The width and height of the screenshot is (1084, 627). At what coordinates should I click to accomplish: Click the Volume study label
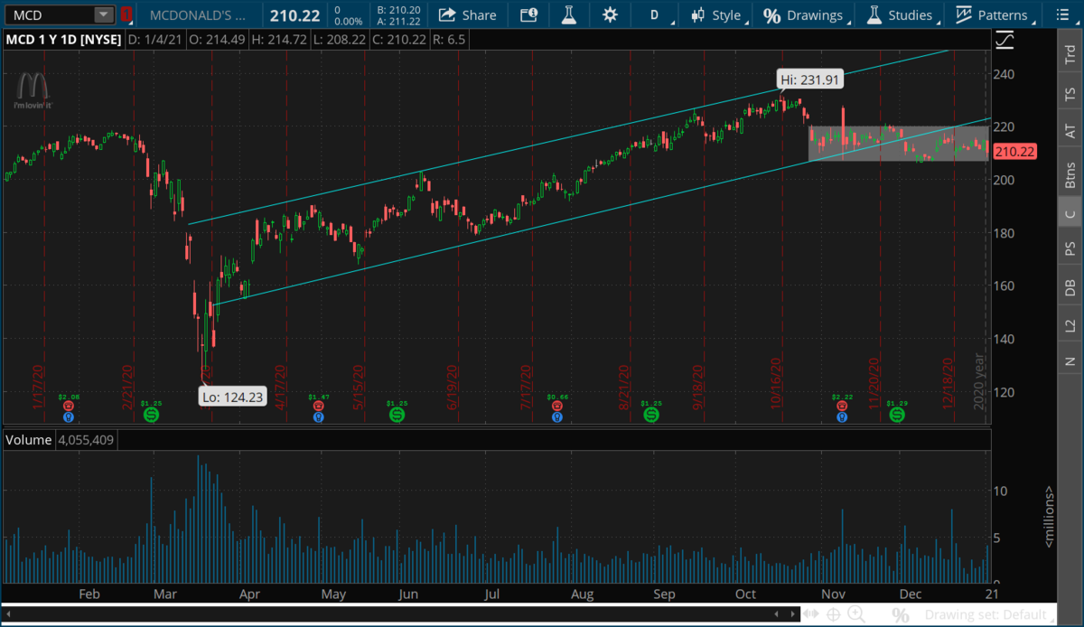point(29,440)
